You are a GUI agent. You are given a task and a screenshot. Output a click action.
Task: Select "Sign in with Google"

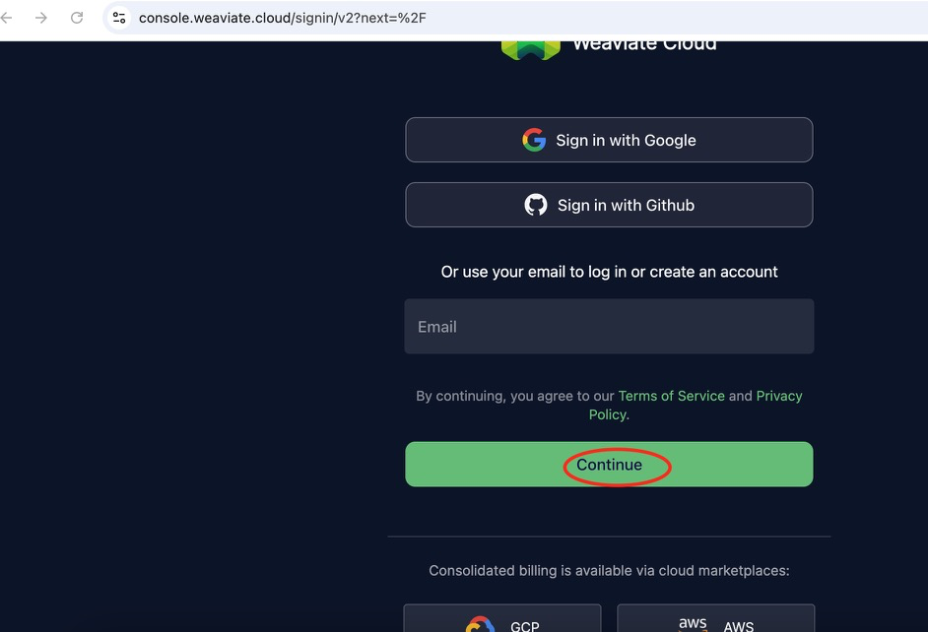click(609, 140)
